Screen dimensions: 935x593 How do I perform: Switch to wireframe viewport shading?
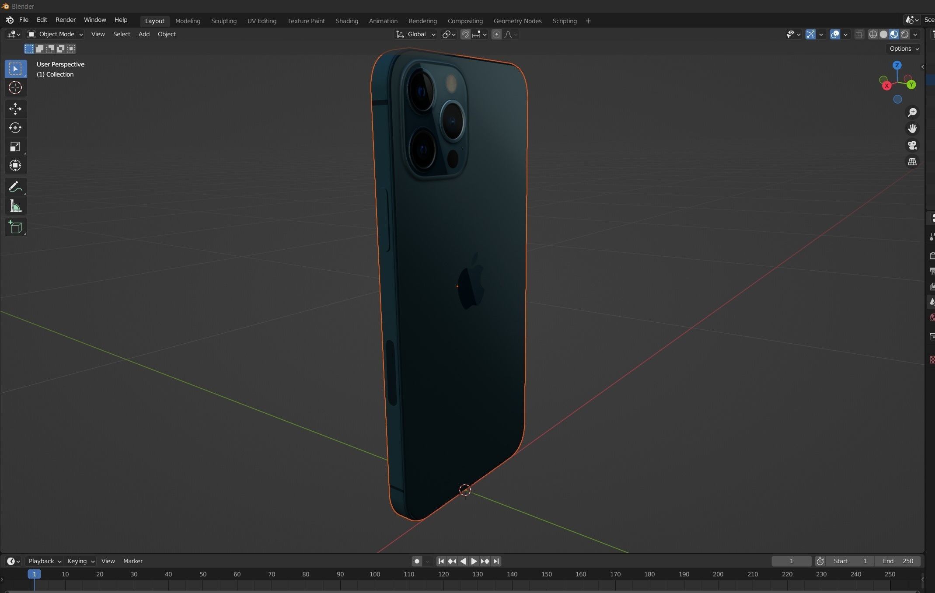coord(873,35)
